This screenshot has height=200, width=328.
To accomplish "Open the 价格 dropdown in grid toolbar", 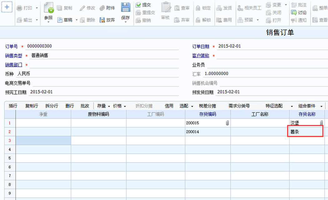I will click(x=125, y=106).
